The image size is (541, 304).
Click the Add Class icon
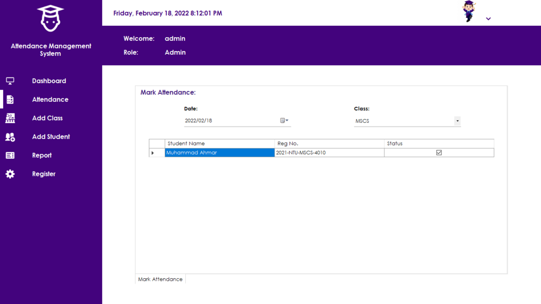click(x=10, y=118)
